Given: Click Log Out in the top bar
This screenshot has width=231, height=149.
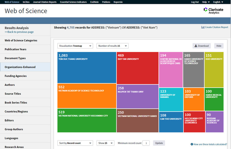Looking at the screenshot, I should (195, 2).
